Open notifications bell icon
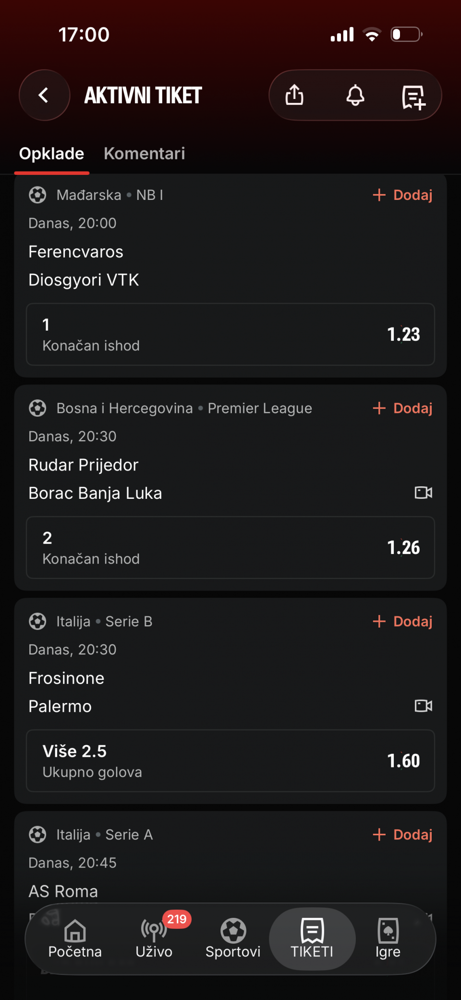The image size is (461, 1000). pos(355,95)
